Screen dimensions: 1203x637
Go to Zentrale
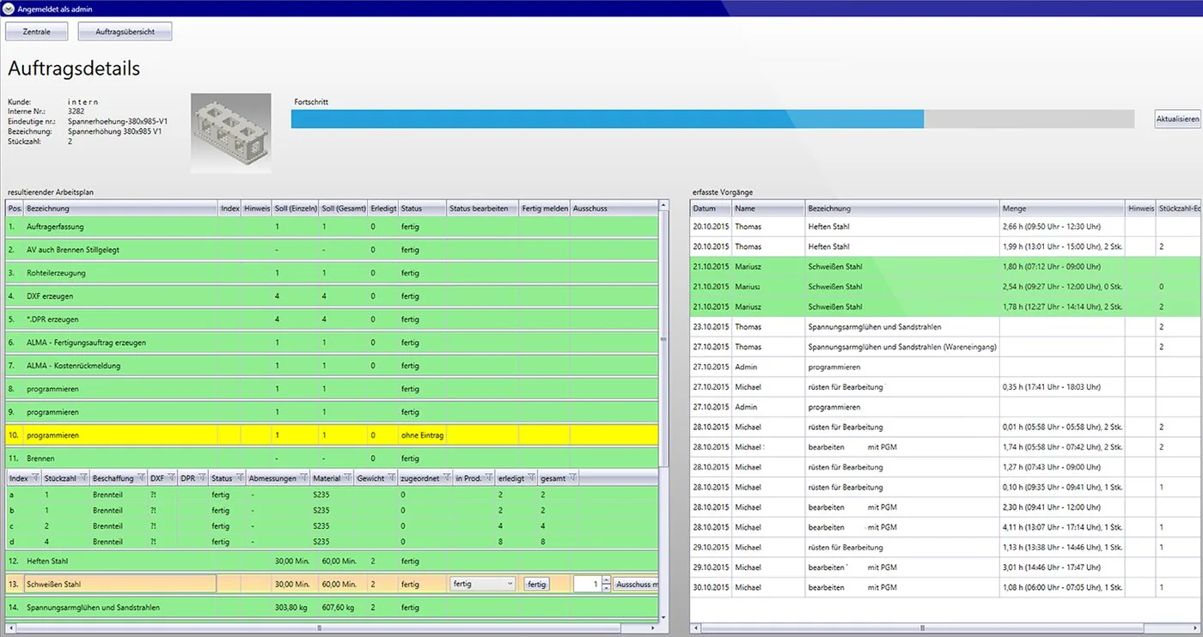pyautogui.click(x=37, y=32)
